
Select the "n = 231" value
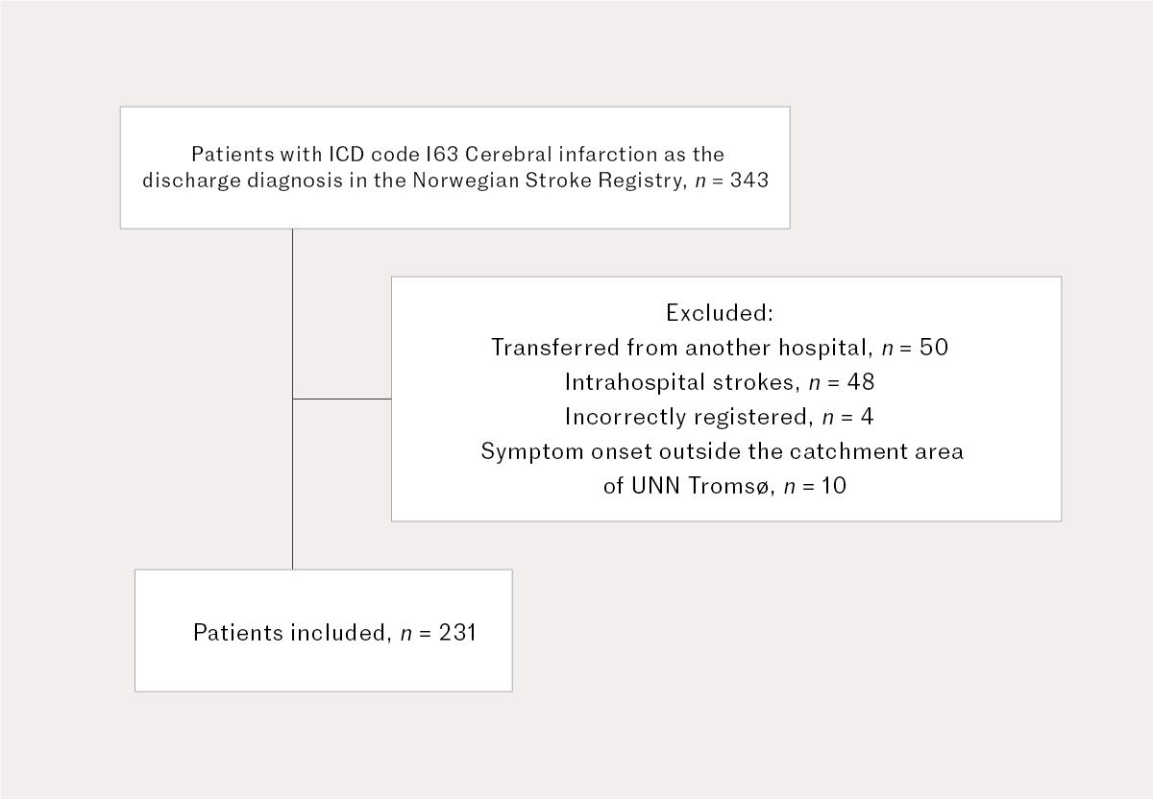pyautogui.click(x=437, y=633)
